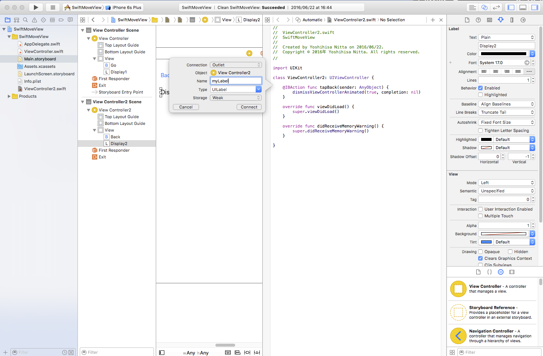Show the Assistant editor

pyautogui.click(x=484, y=7)
